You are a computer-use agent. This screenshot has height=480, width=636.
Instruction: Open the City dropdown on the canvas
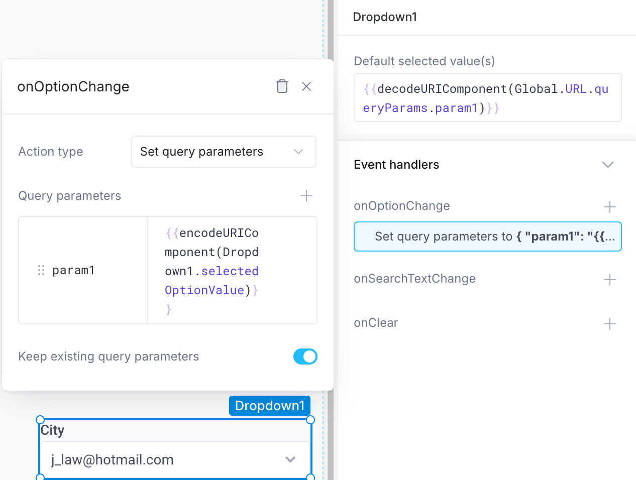coord(175,459)
